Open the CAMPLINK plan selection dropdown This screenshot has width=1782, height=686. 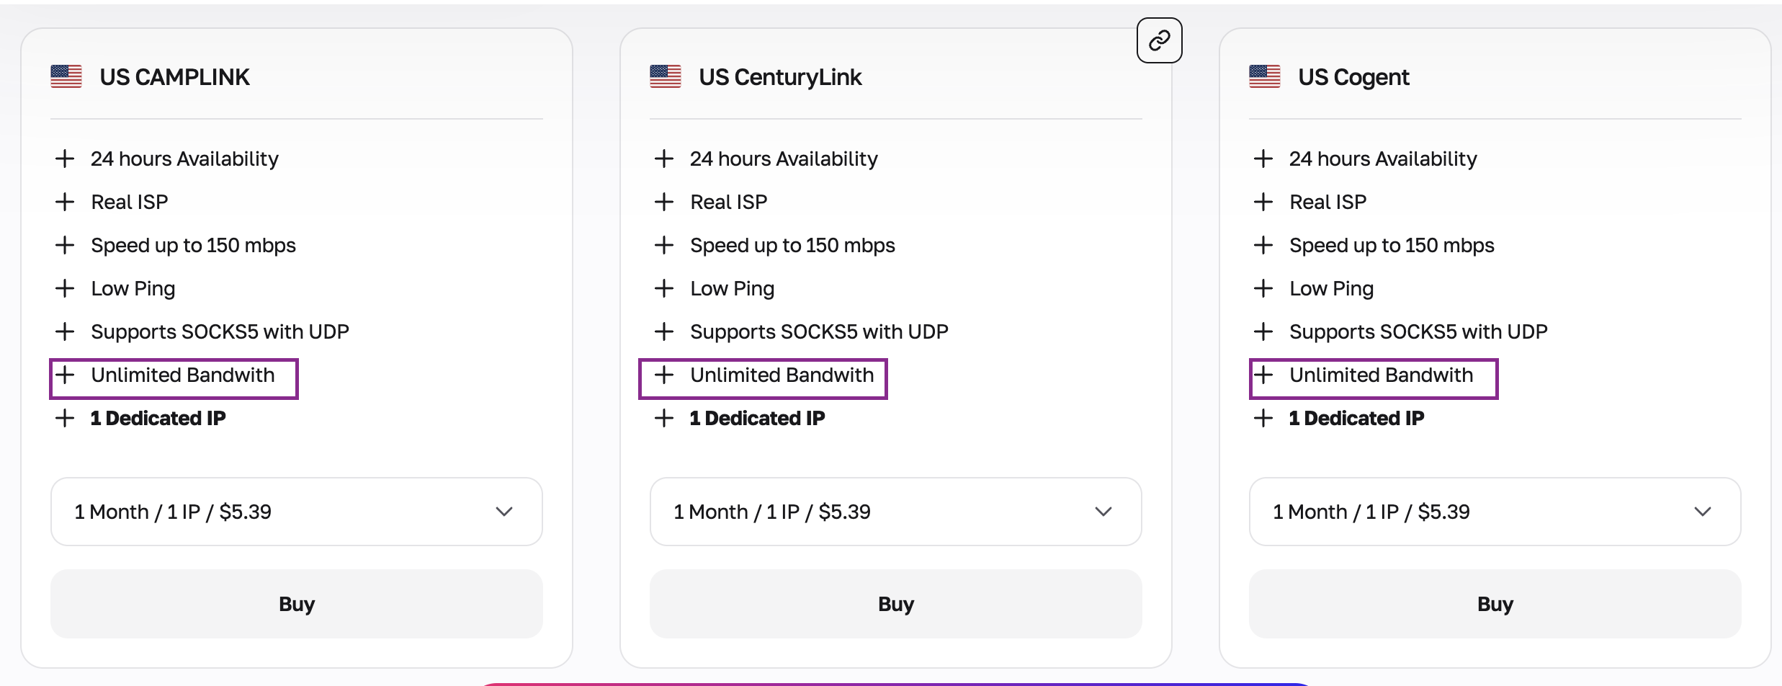295,512
